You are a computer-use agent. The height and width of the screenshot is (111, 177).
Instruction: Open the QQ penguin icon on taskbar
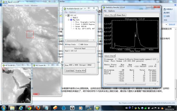(x=64, y=108)
